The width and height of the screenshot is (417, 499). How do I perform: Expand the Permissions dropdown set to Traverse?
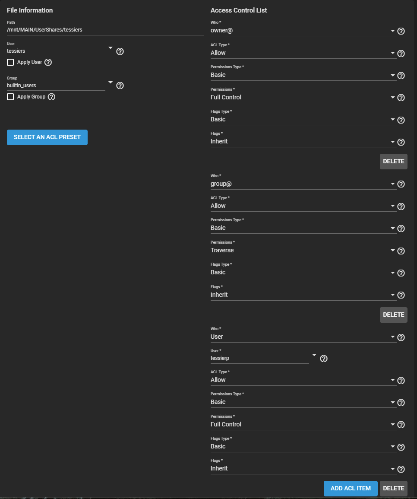click(302, 251)
